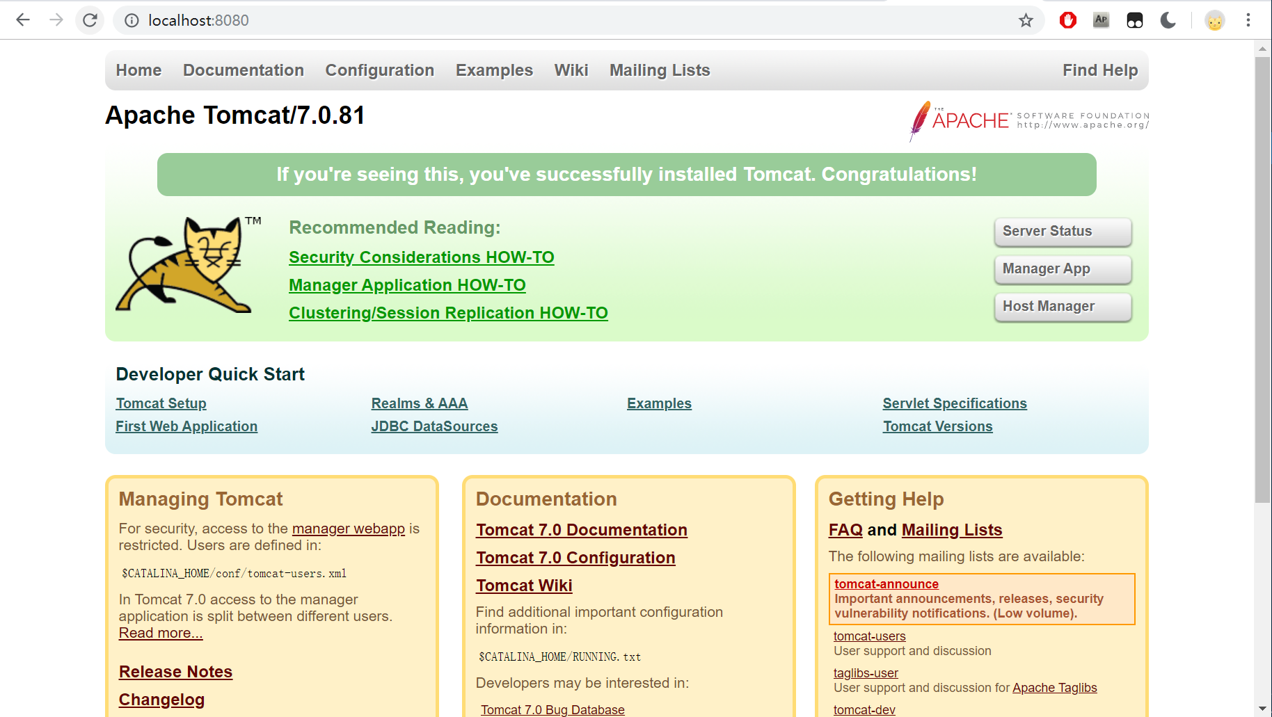Viewport: 1272px width, 717px height.
Task: Open the Servlet Specifications link
Action: [955, 403]
